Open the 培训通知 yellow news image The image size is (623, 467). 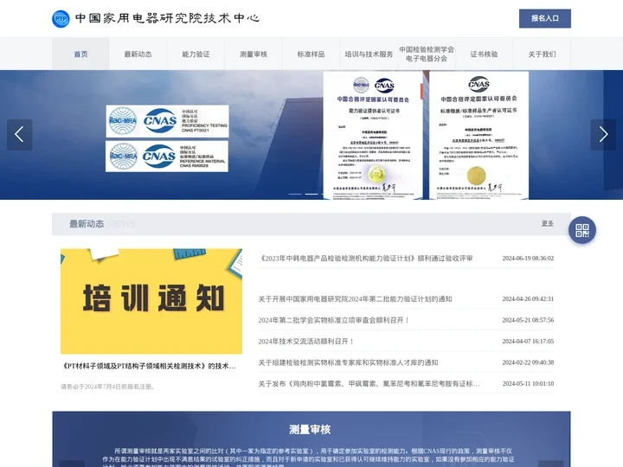tap(151, 301)
